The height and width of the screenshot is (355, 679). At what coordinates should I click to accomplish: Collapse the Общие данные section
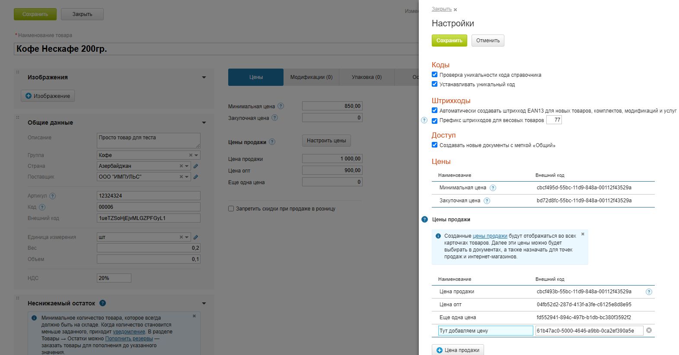(204, 123)
